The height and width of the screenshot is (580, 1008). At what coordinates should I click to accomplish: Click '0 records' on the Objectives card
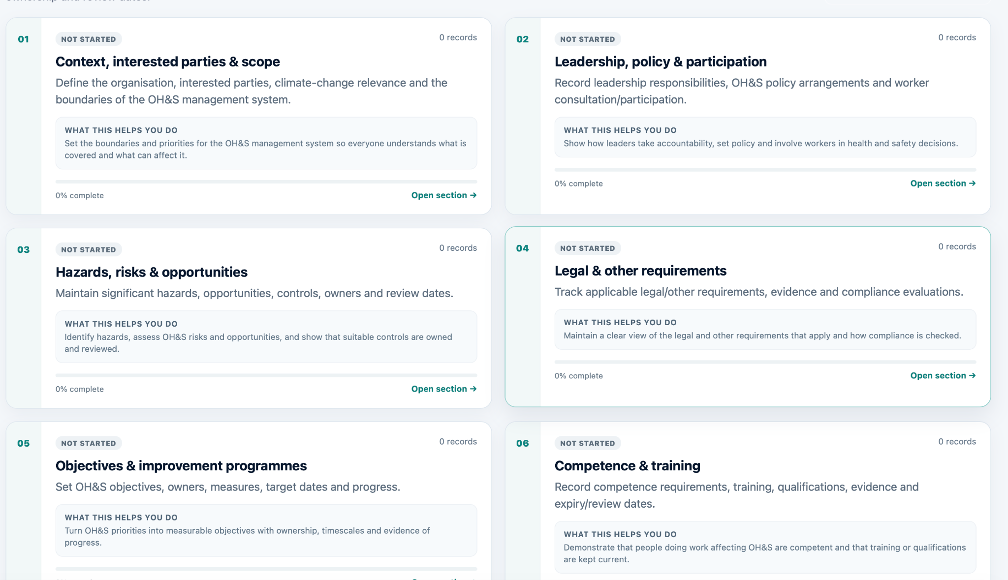click(458, 442)
